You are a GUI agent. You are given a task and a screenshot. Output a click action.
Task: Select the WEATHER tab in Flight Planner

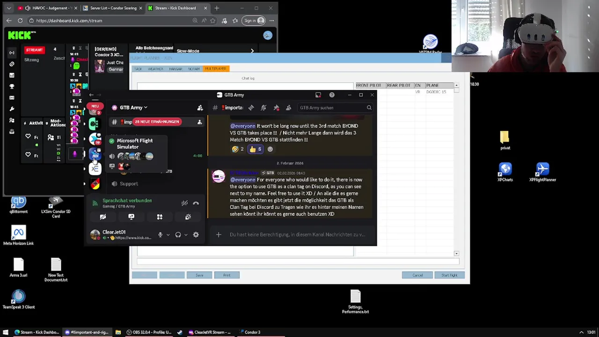tap(155, 69)
